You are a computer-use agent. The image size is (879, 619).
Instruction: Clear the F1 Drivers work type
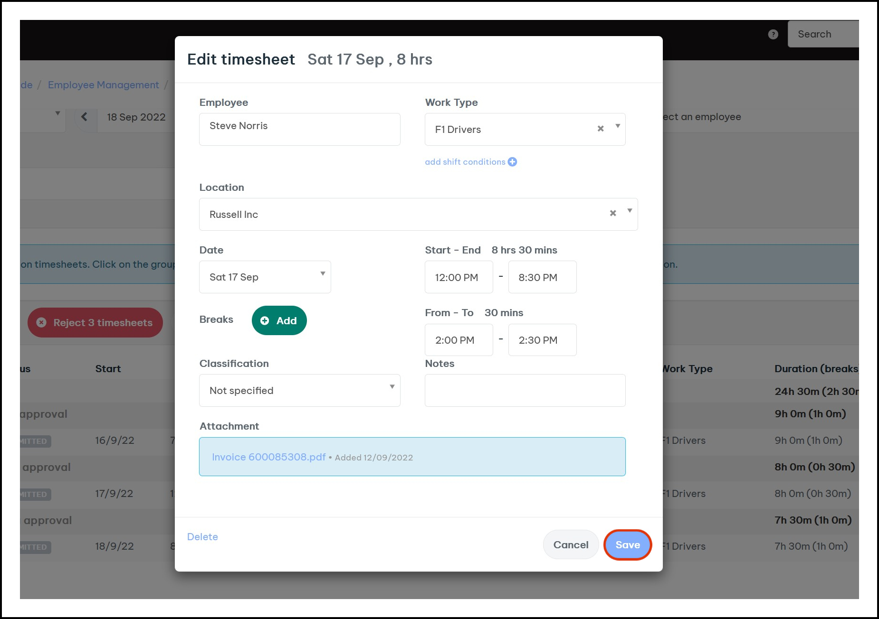coord(601,129)
